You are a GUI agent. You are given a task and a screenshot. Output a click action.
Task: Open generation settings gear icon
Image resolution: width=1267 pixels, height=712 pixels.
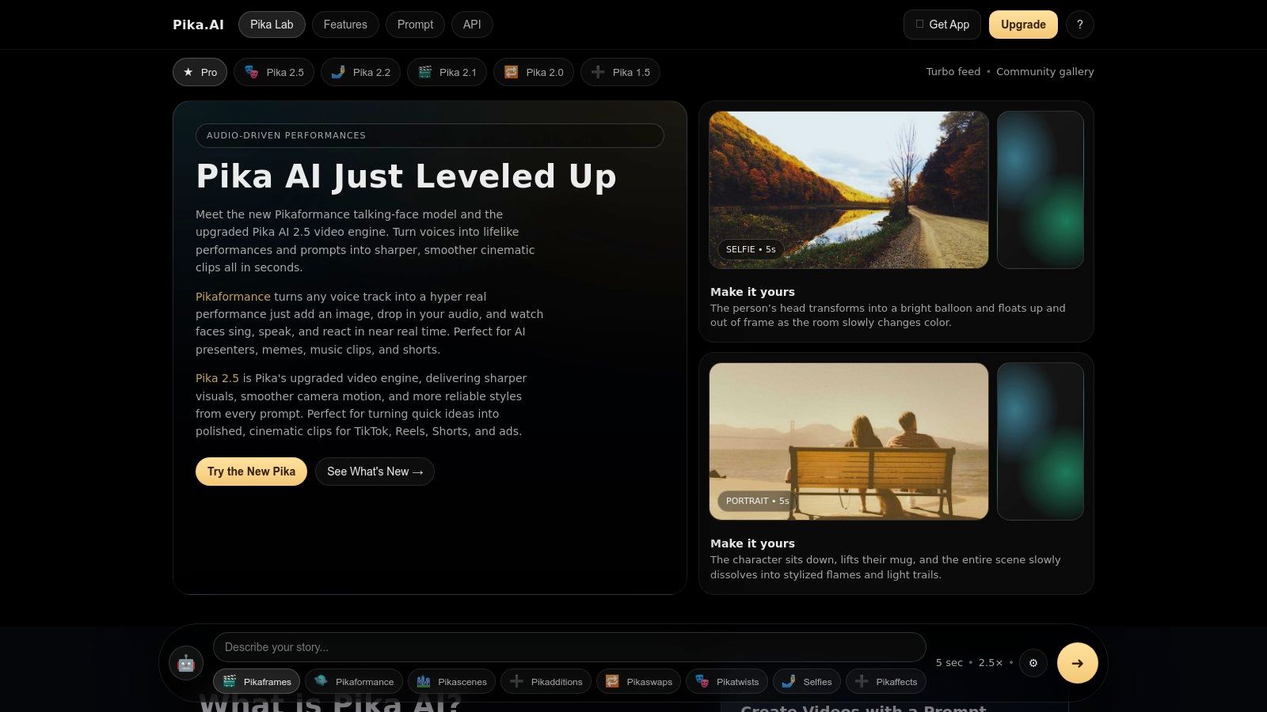coord(1033,663)
